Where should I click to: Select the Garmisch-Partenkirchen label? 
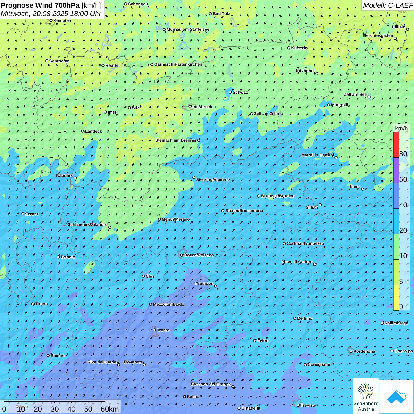178,64
